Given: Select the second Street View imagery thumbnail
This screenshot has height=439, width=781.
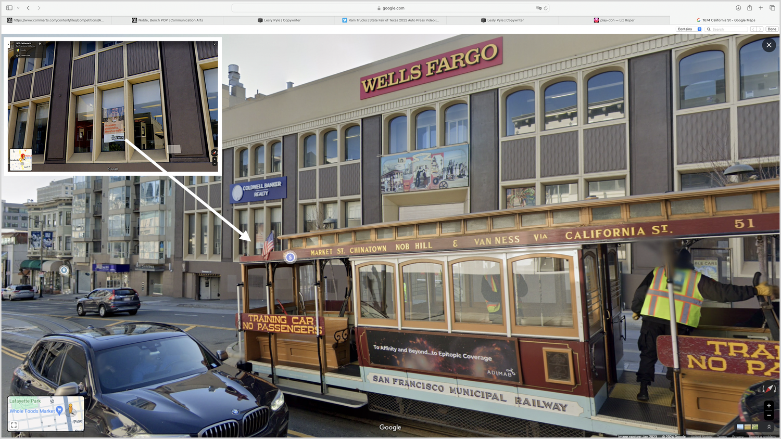Looking at the screenshot, I should pos(748,427).
